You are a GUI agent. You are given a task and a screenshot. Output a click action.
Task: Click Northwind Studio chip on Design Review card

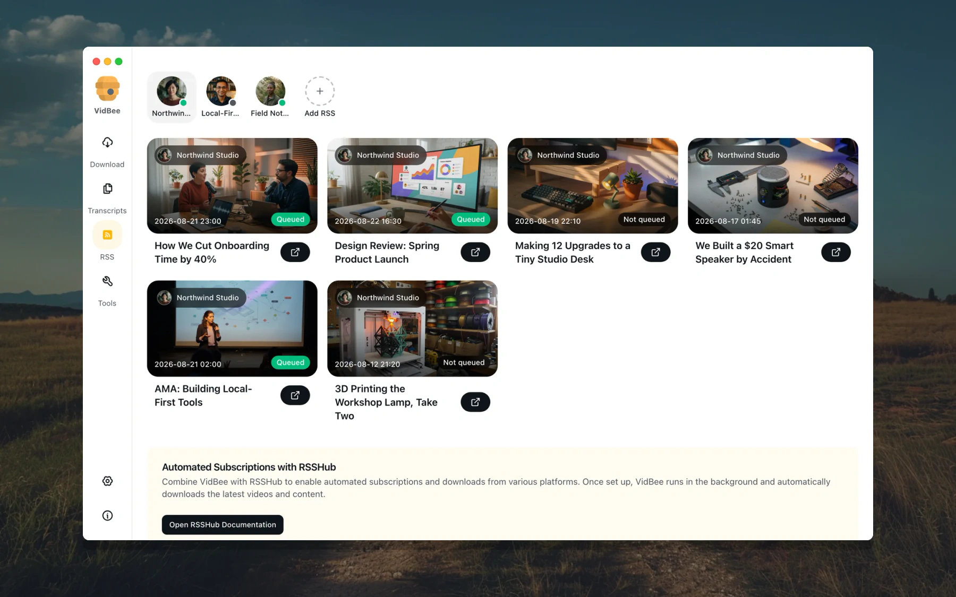380,155
